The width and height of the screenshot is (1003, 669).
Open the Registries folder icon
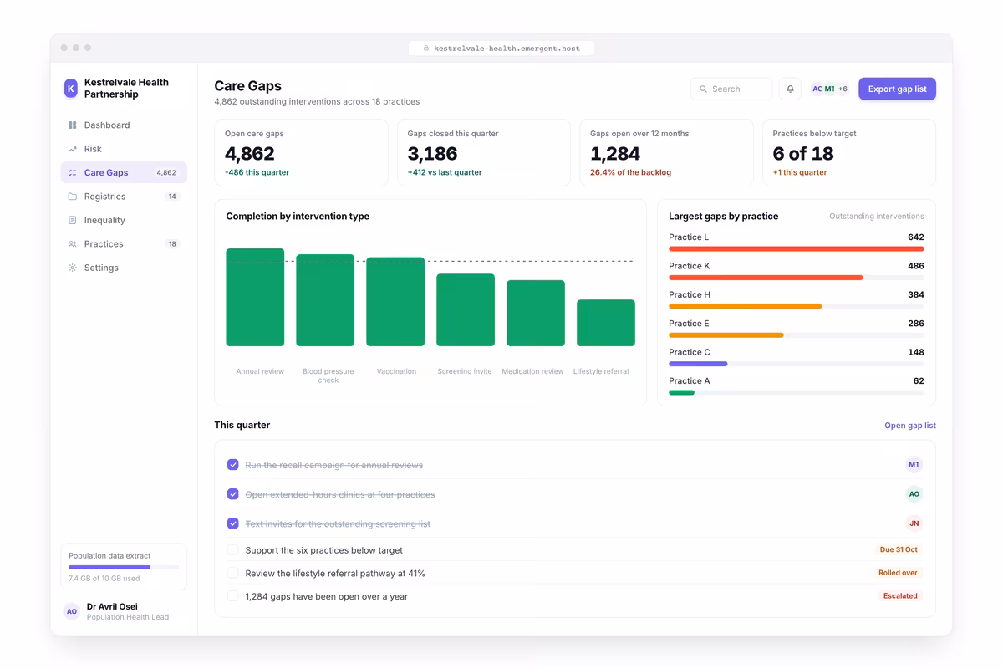tap(73, 197)
